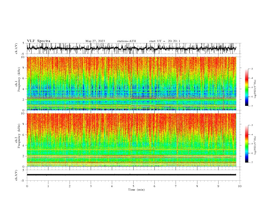270x209 pixels.
Task: Click the time axis tick label "1"
Action: [48, 186]
